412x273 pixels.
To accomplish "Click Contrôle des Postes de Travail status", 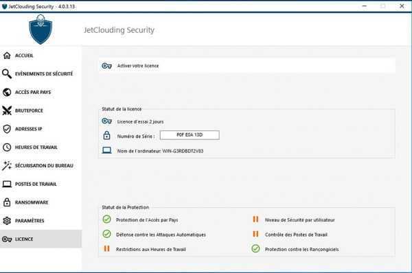I will tap(296, 235).
